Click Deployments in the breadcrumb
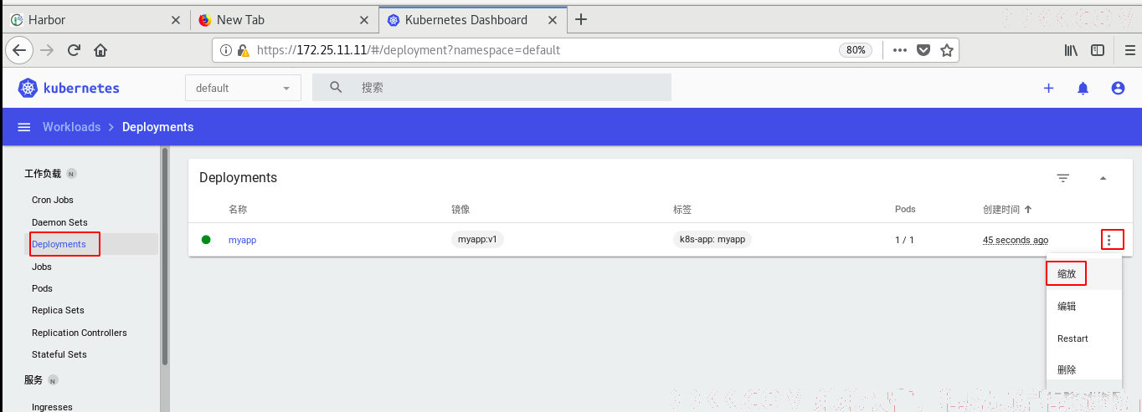Image resolution: width=1142 pixels, height=412 pixels. pos(157,127)
